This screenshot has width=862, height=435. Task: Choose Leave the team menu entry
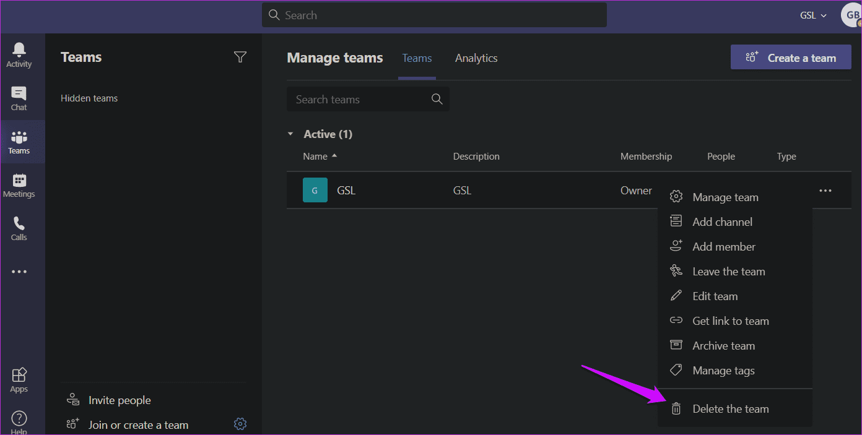735,272
